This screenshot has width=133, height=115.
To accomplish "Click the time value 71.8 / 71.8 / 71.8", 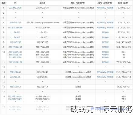I will pyautogui.click(x=124, y=77).
